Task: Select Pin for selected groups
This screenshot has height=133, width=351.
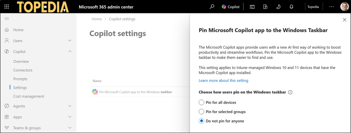Action: [x=222, y=111]
